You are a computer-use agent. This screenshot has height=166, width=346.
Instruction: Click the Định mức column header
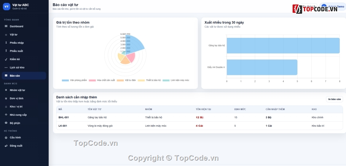coord(240,109)
